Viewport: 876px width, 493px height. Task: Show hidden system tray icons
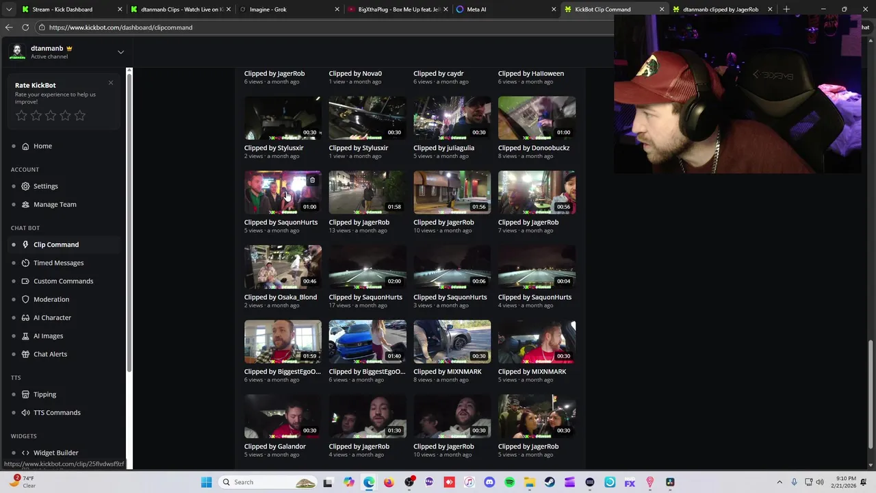point(780,482)
